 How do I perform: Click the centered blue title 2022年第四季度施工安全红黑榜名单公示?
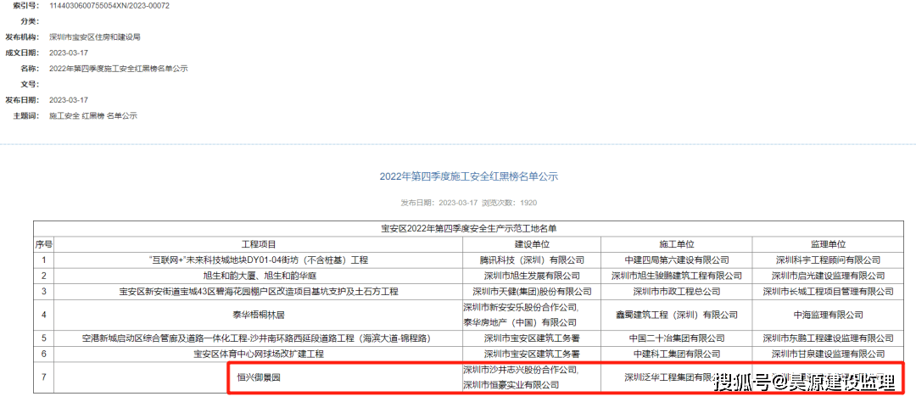(x=468, y=176)
